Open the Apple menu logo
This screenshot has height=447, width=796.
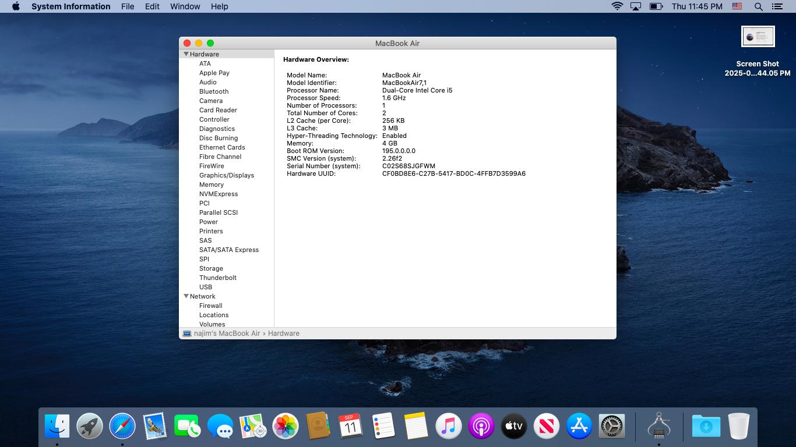(16, 6)
